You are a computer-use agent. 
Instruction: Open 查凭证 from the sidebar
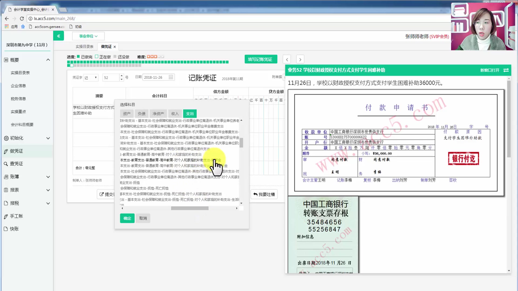pos(6,164)
